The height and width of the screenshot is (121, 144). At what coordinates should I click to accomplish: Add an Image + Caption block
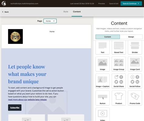click(x=102, y=81)
